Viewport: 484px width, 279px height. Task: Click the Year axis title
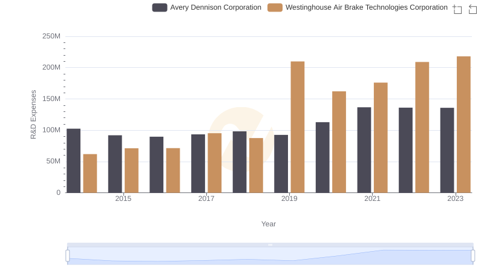tap(269, 224)
